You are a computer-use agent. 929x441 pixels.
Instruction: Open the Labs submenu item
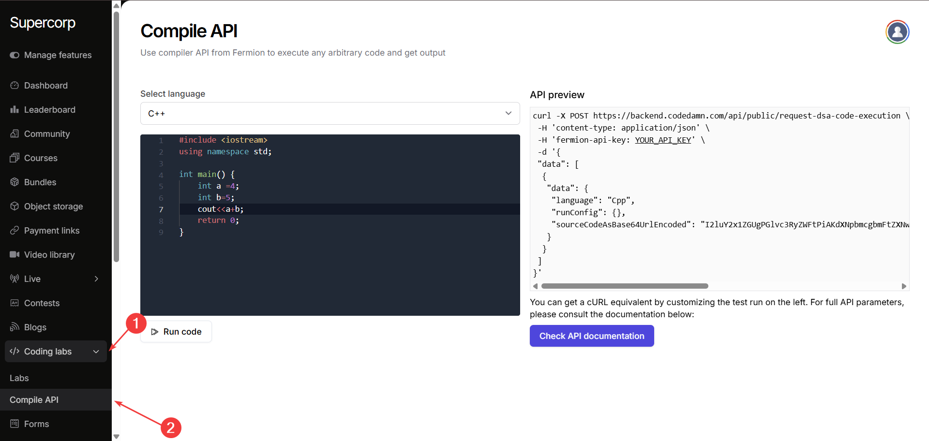coord(19,378)
